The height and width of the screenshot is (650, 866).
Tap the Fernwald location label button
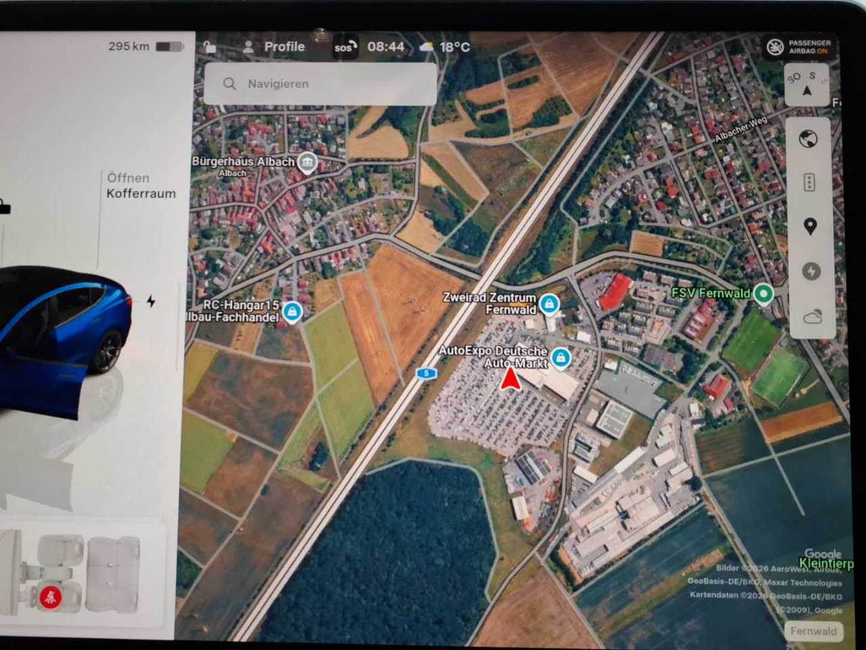click(x=813, y=631)
